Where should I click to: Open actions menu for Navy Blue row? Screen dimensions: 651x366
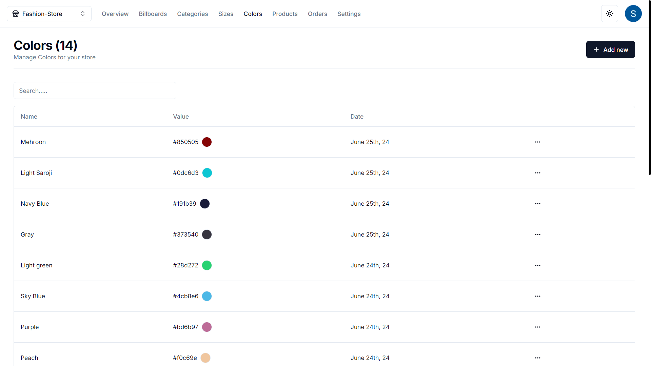538,204
